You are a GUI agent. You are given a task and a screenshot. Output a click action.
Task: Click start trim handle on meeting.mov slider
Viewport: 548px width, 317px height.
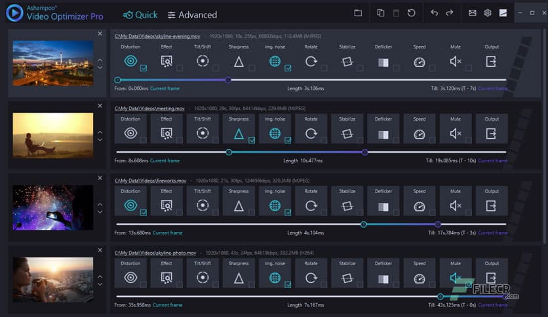point(229,152)
